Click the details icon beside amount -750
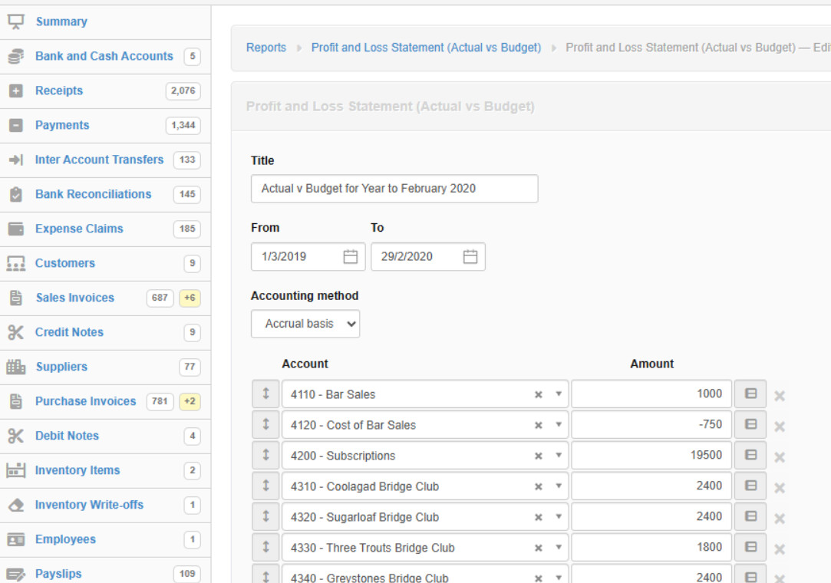Image resolution: width=831 pixels, height=583 pixels. coord(750,424)
